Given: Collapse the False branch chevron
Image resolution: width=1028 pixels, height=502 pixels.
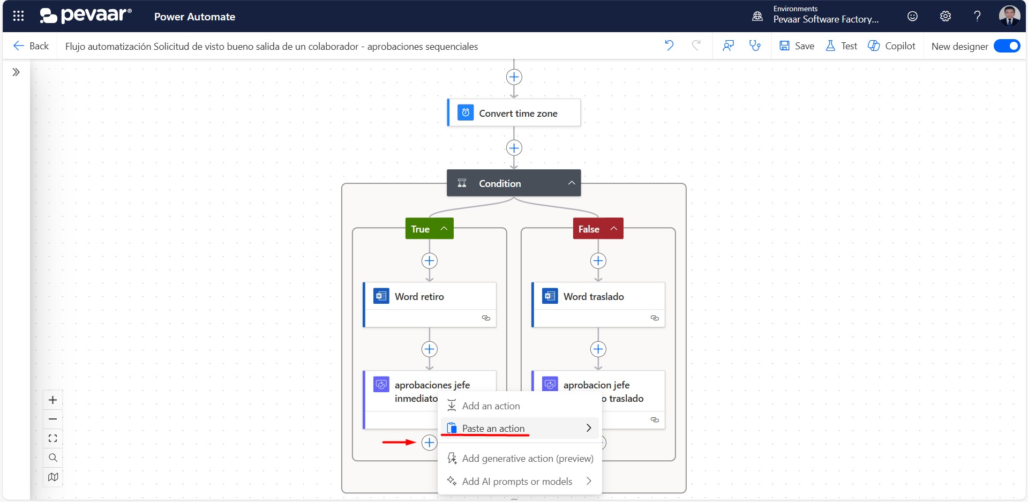Looking at the screenshot, I should click(x=613, y=229).
